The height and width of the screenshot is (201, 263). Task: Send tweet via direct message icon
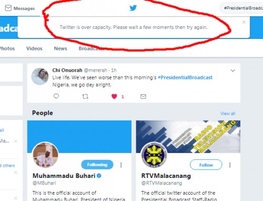pyautogui.click(x=143, y=96)
